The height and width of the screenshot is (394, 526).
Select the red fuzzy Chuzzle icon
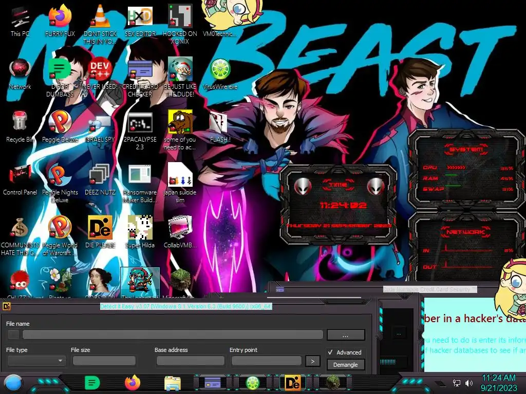20,282
